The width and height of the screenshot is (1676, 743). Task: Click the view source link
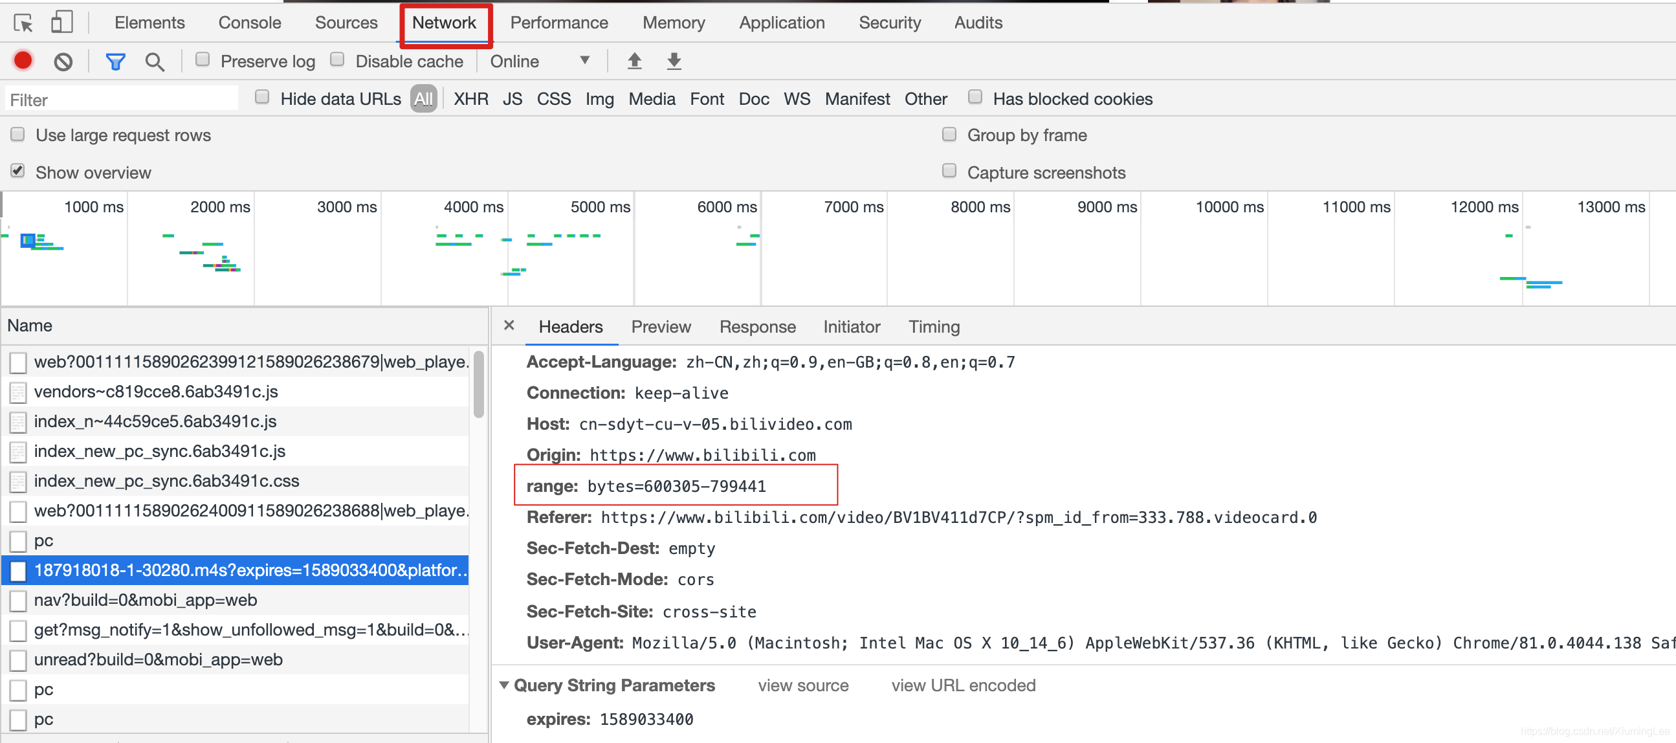803,685
